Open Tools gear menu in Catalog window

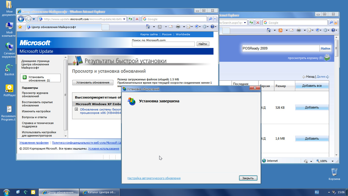326,30
